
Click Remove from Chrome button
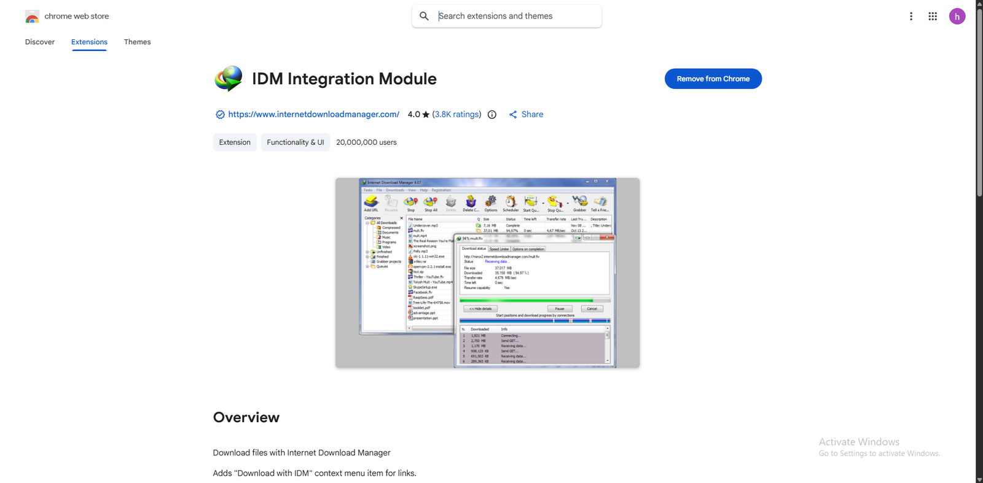coord(713,79)
